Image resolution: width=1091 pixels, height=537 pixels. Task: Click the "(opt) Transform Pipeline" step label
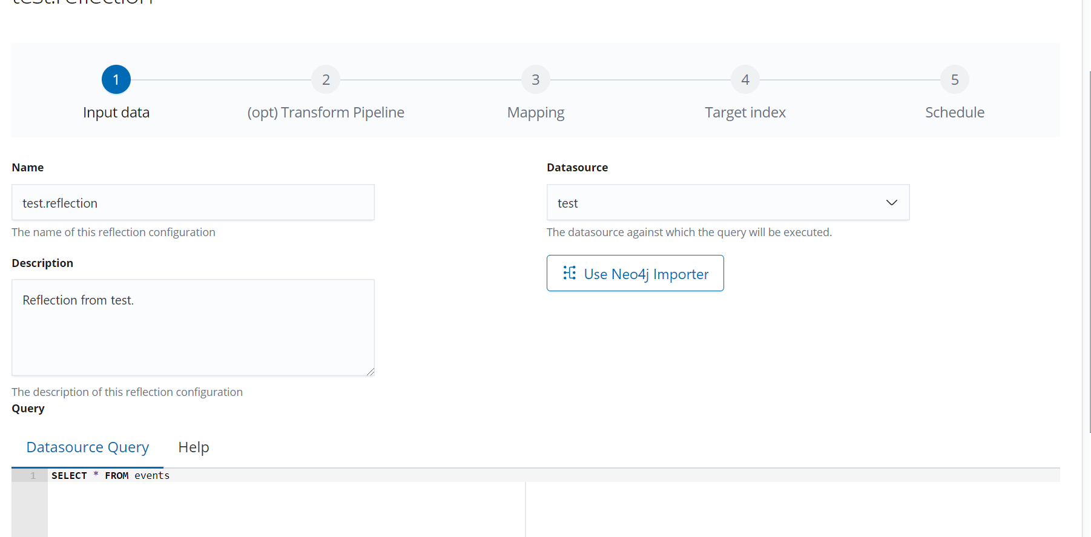pyautogui.click(x=326, y=113)
